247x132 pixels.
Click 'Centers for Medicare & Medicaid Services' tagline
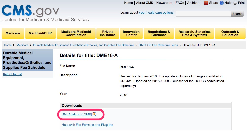point(45,20)
